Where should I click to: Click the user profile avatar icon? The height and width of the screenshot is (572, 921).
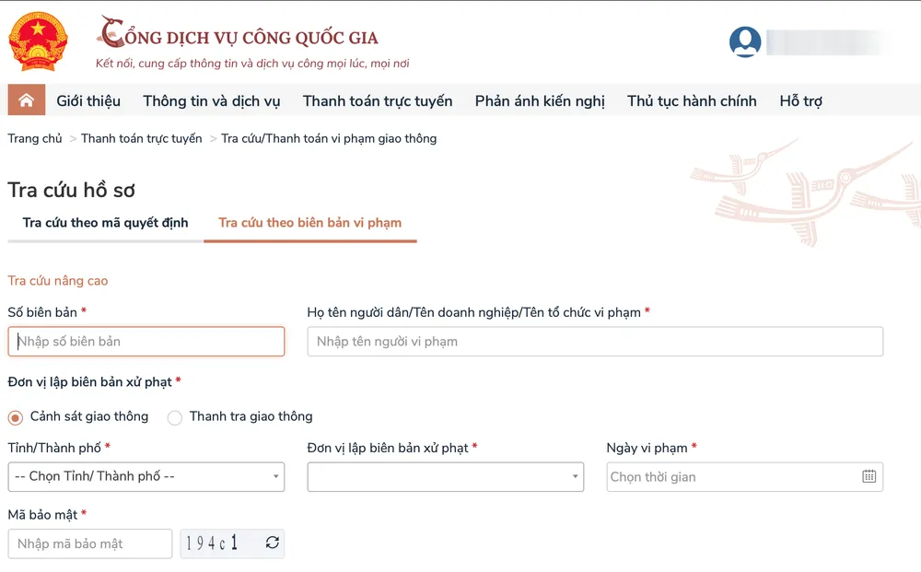click(x=744, y=41)
